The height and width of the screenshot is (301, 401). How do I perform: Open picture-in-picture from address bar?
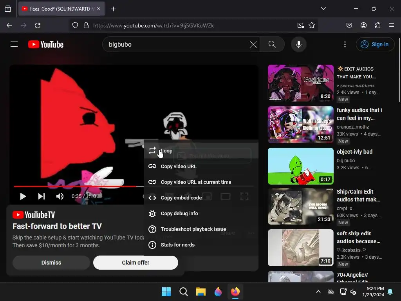[x=300, y=25]
